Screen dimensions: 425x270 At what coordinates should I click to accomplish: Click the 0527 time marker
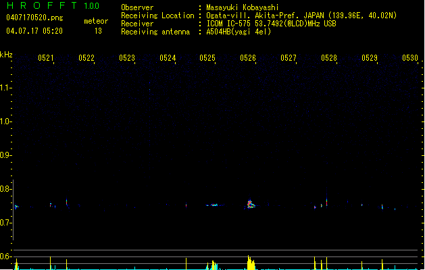(289, 58)
